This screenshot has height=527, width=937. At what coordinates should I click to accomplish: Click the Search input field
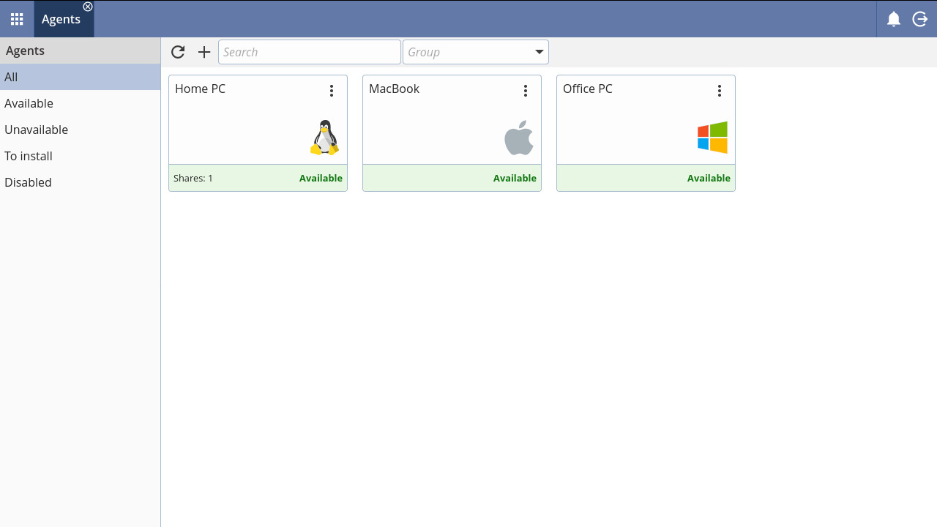[309, 52]
